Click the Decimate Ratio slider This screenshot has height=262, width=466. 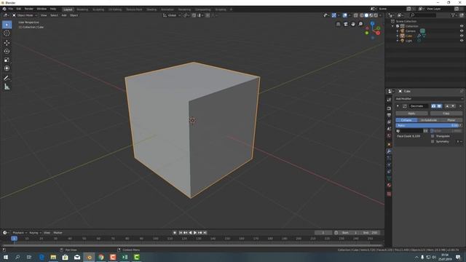tap(429, 126)
